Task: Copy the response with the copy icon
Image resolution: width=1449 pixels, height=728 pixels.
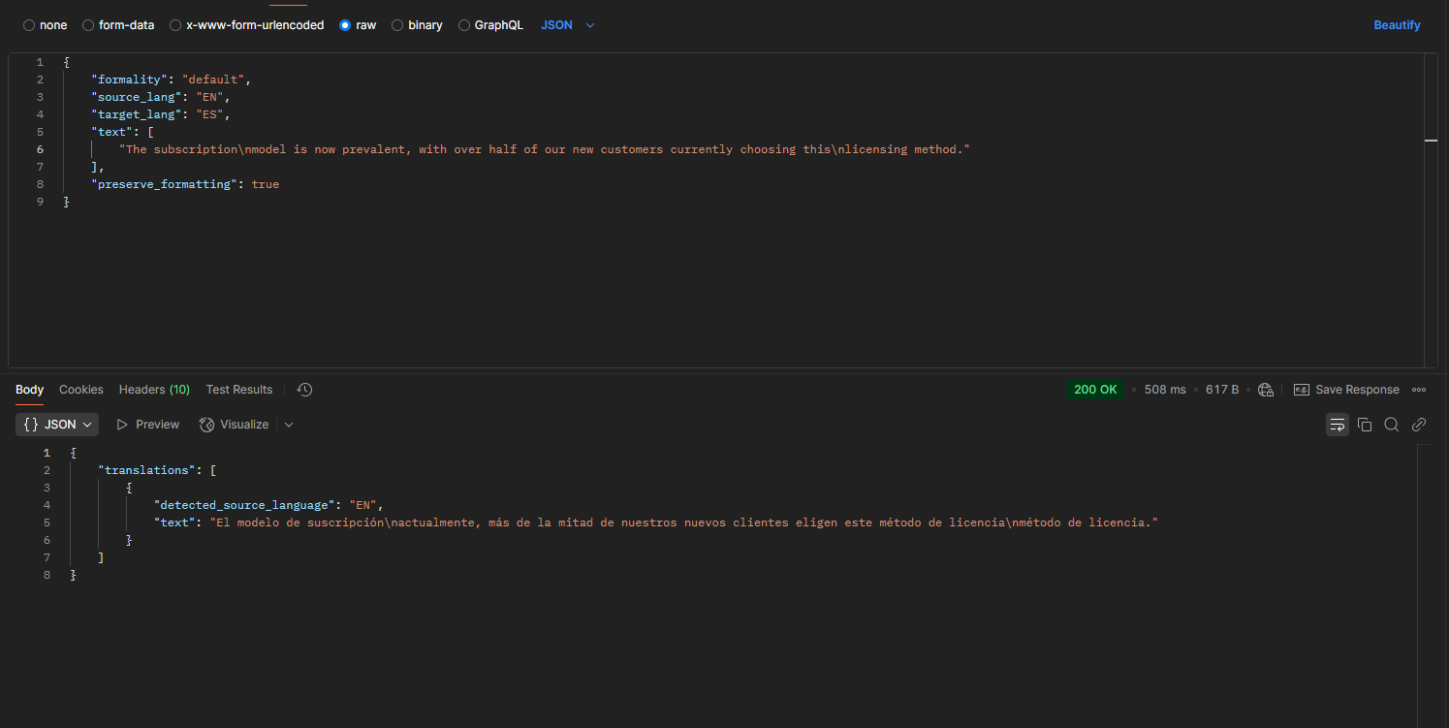Action: pos(1365,425)
